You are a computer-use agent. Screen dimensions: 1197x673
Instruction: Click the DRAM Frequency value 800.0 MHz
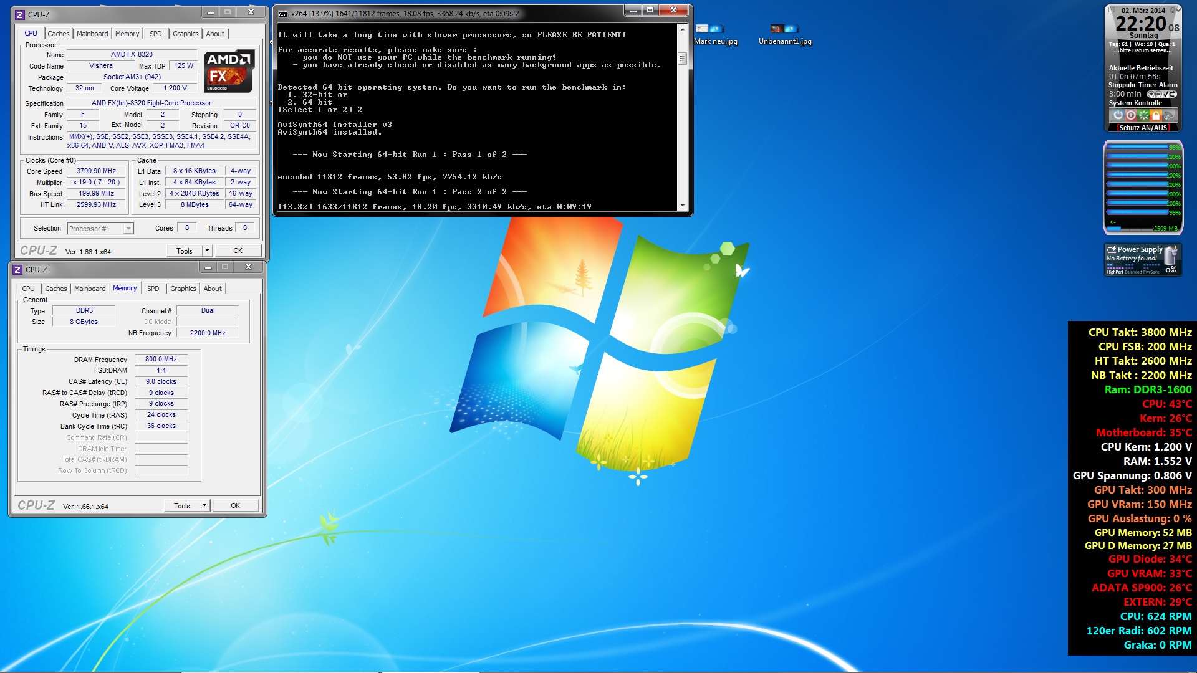[x=161, y=360]
